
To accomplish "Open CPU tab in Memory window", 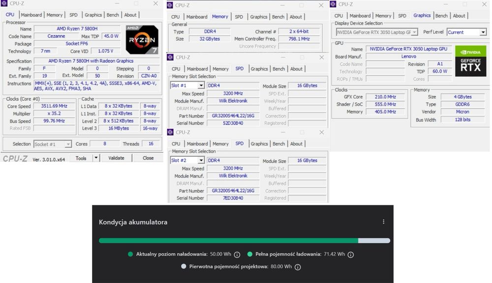I will pyautogui.click(x=176, y=17).
